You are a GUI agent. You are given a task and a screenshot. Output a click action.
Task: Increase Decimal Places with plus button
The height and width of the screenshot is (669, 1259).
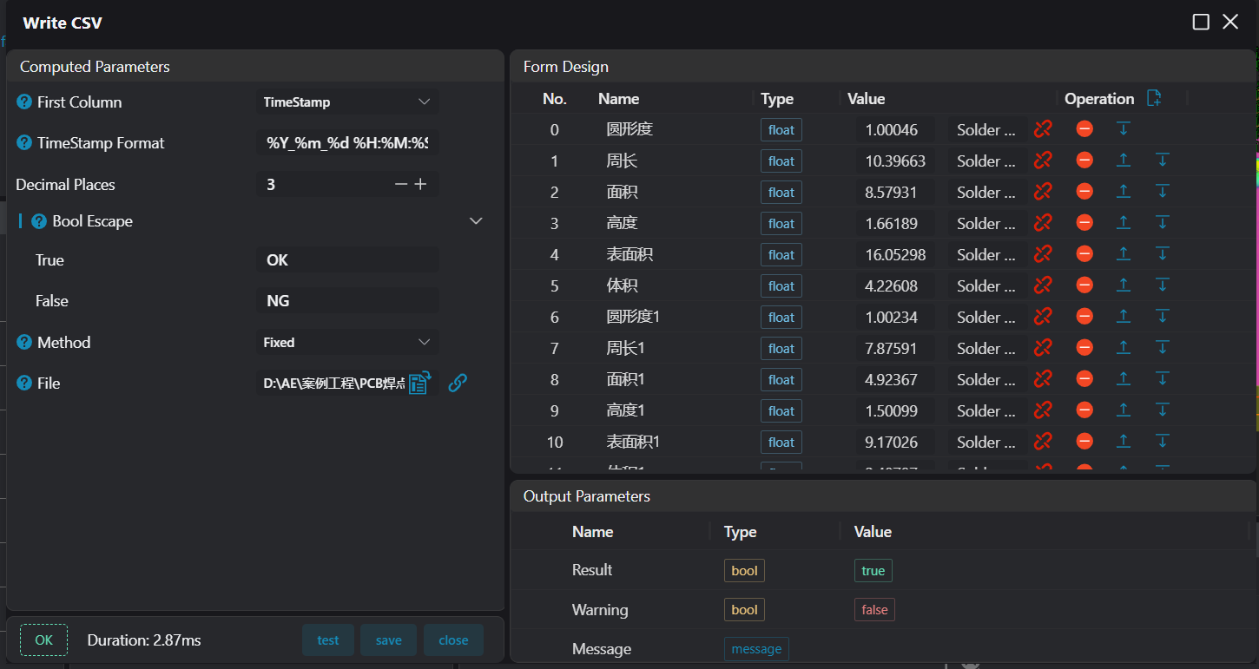click(x=420, y=184)
